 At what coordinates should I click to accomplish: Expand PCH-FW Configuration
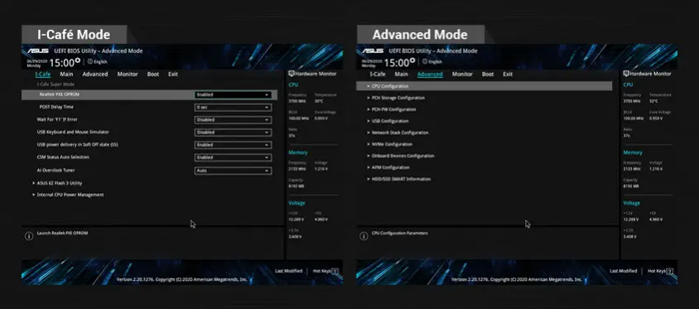(x=391, y=109)
